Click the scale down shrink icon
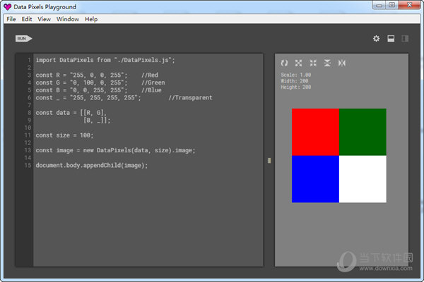The image size is (424, 282). 313,63
